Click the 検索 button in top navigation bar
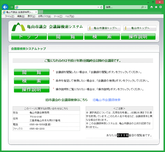This screenshot has width=165, height=152. tap(102, 36)
